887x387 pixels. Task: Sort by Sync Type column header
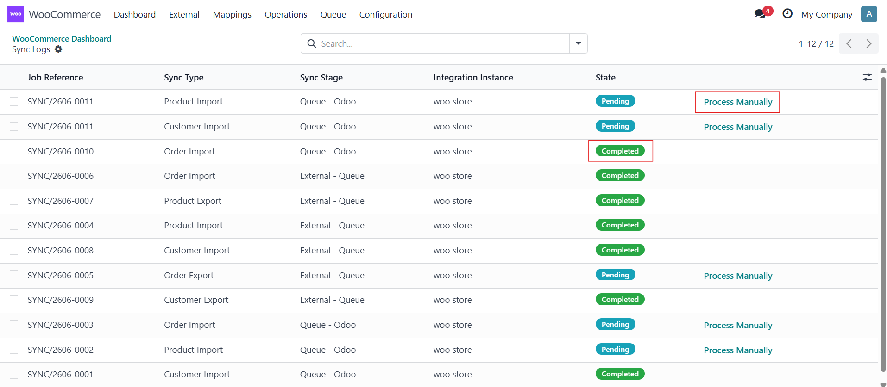click(183, 77)
